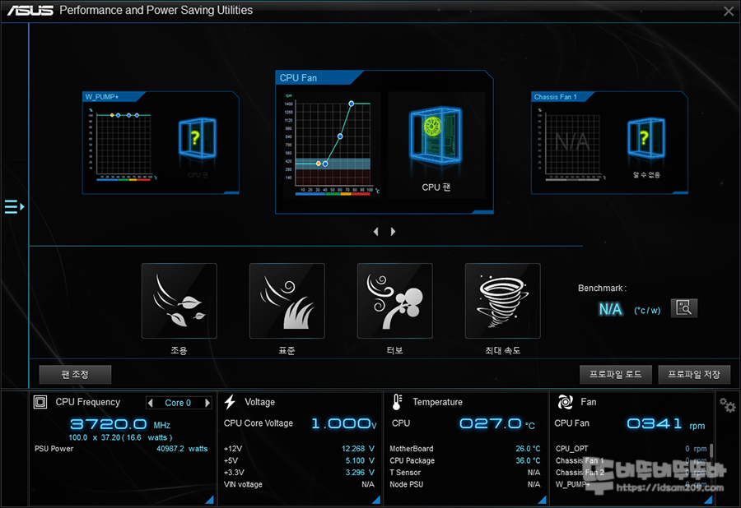The image size is (741, 508).
Task: Close the utilities window
Action: click(729, 12)
